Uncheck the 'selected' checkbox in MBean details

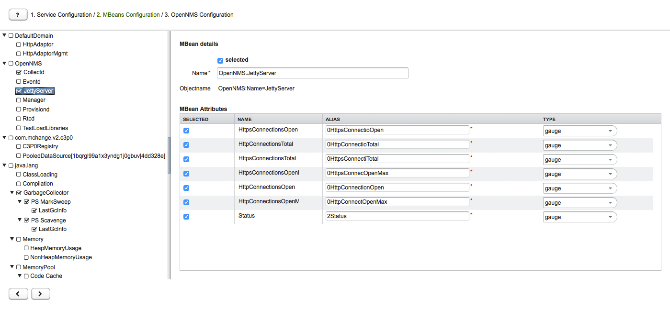220,60
